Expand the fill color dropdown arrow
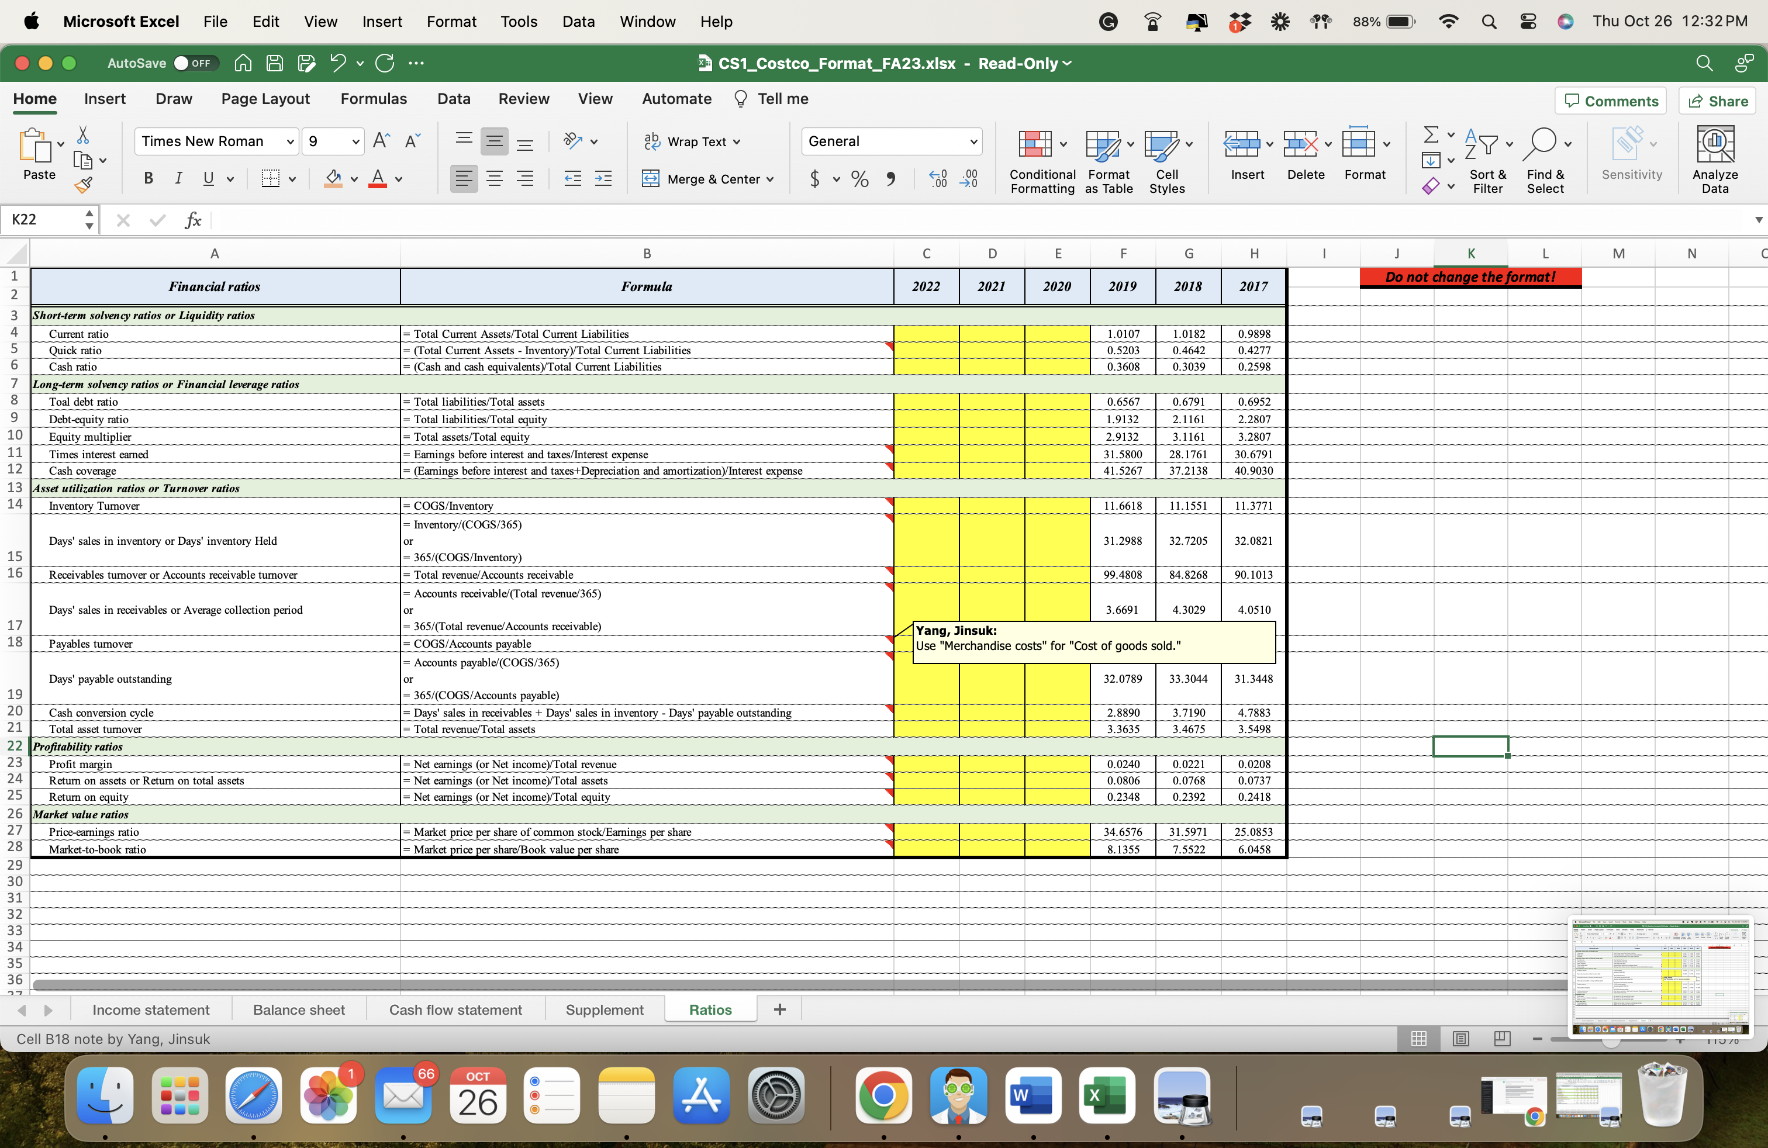Screen dimensions: 1768x1148 354,179
